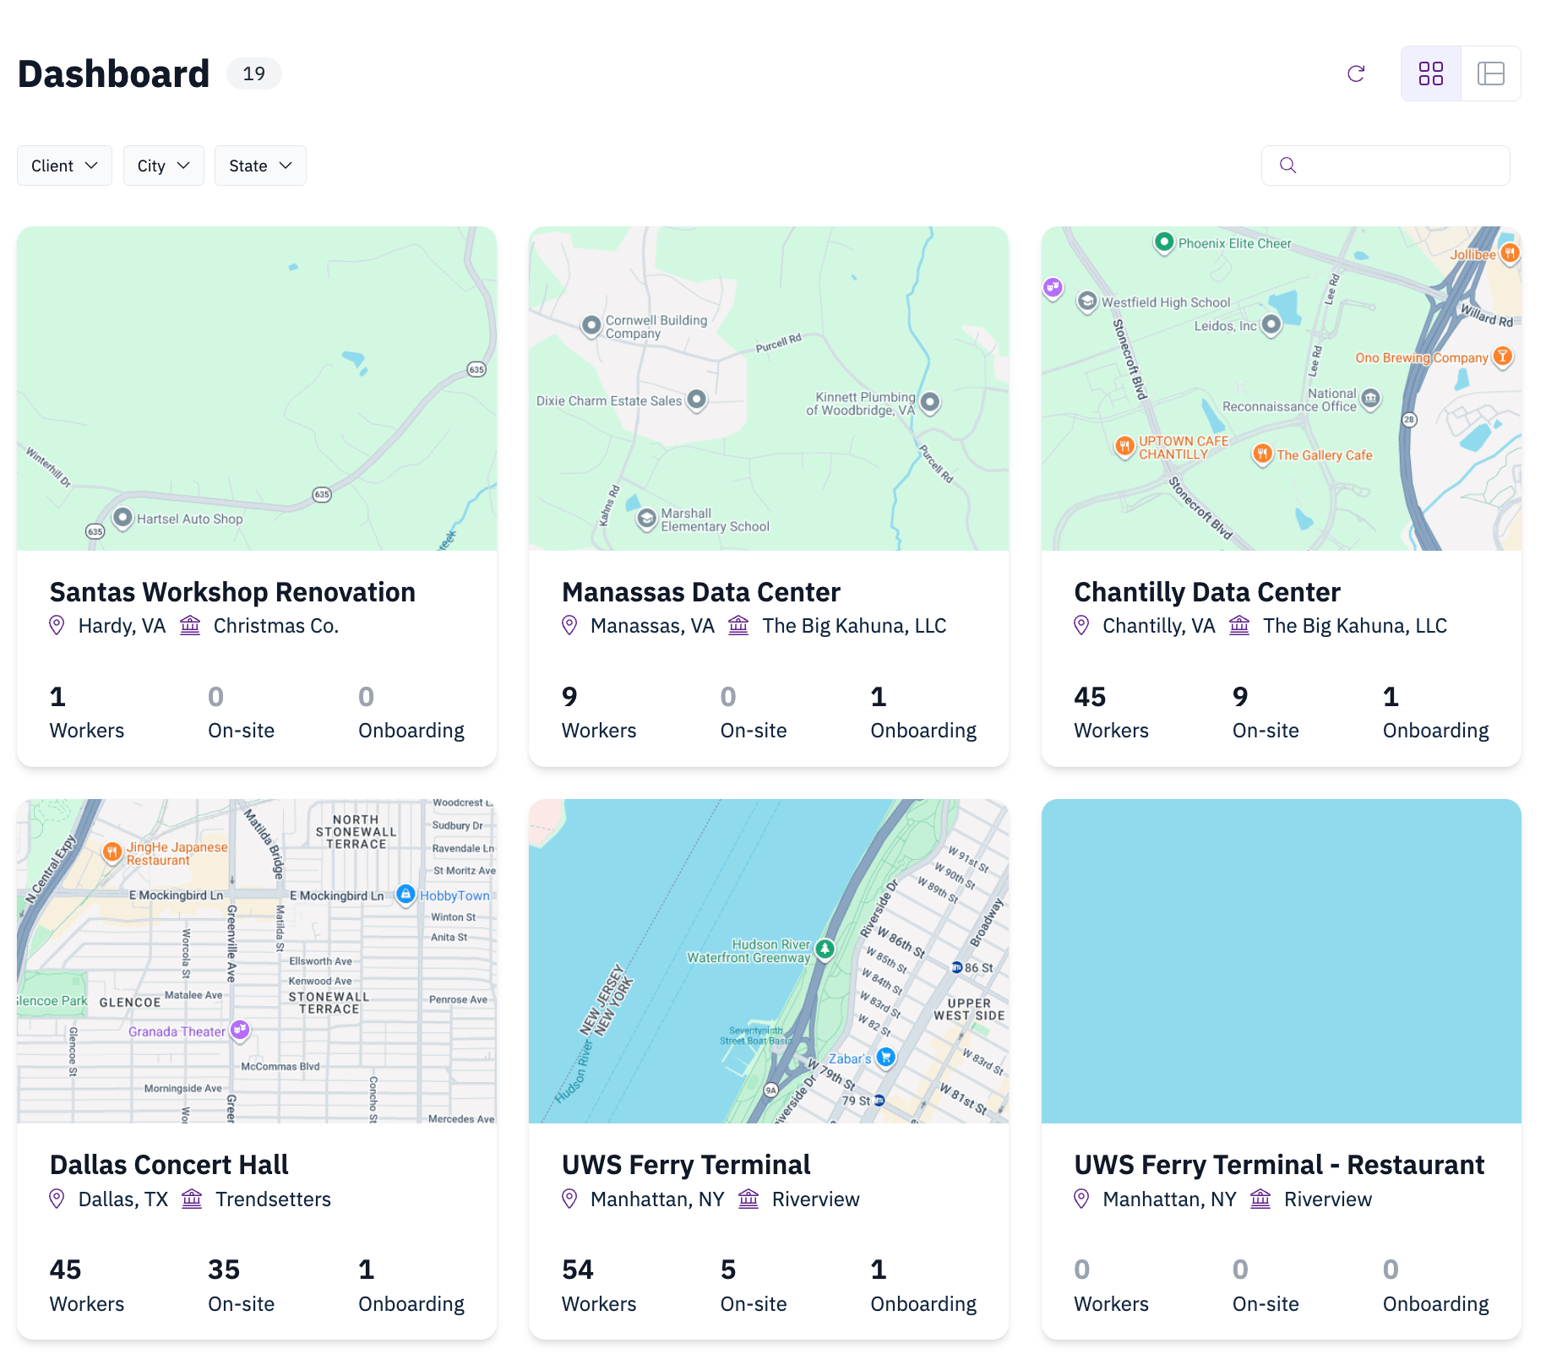Open the City filter dropdown
Viewport: 1546px width, 1365px height.
(x=163, y=166)
